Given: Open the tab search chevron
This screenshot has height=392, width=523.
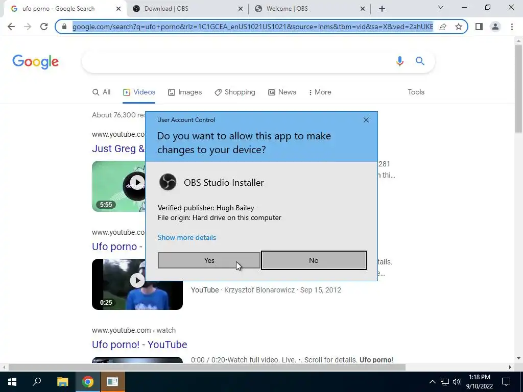Looking at the screenshot, I should [x=441, y=7].
